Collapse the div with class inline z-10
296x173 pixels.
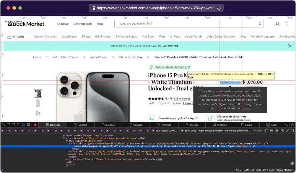pyautogui.click(x=67, y=141)
